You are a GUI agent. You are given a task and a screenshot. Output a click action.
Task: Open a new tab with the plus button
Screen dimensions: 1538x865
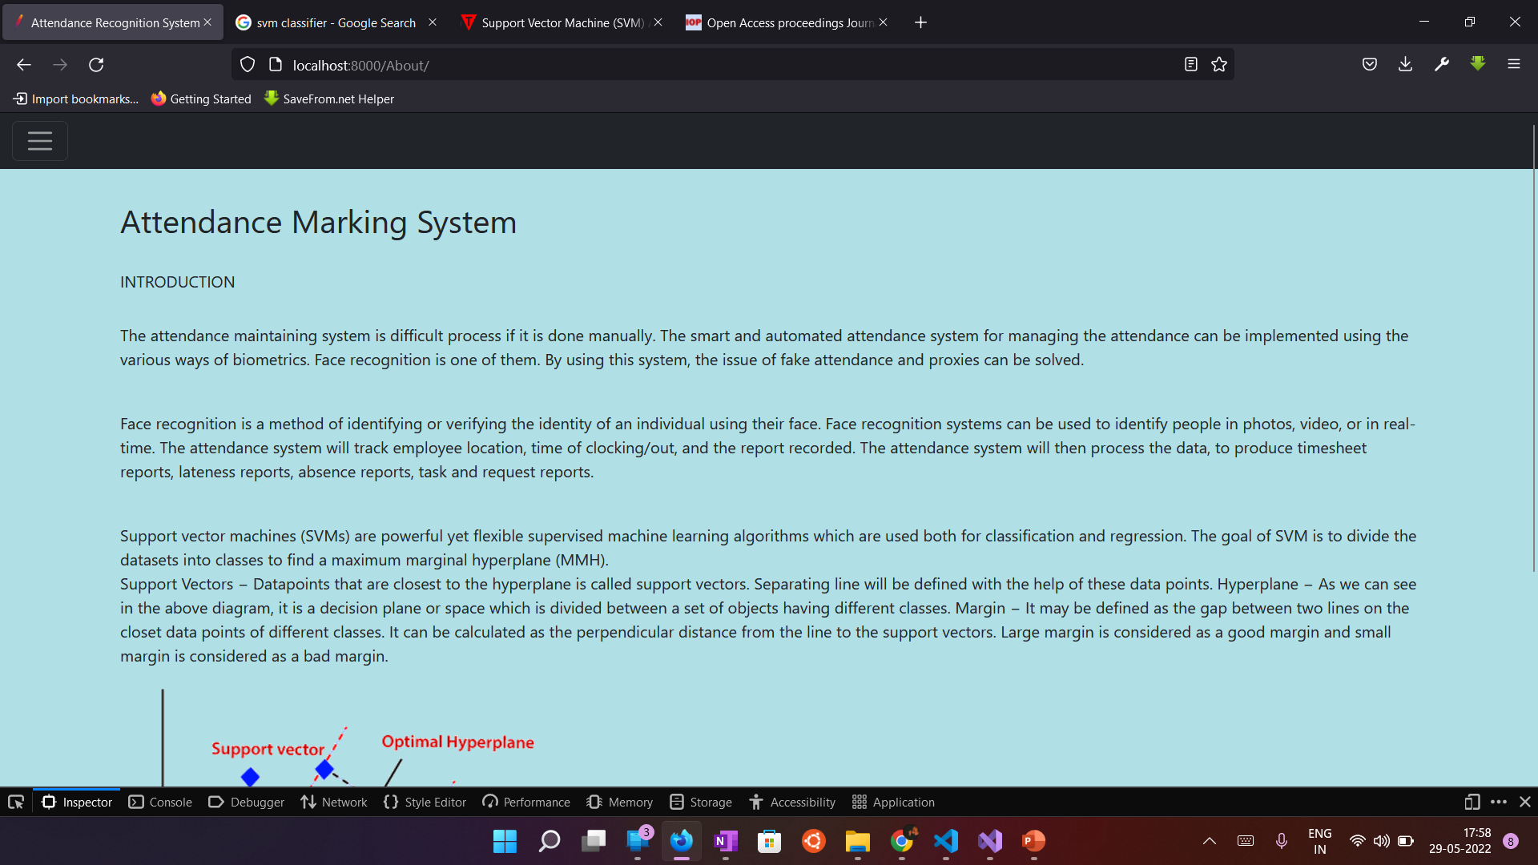click(920, 22)
